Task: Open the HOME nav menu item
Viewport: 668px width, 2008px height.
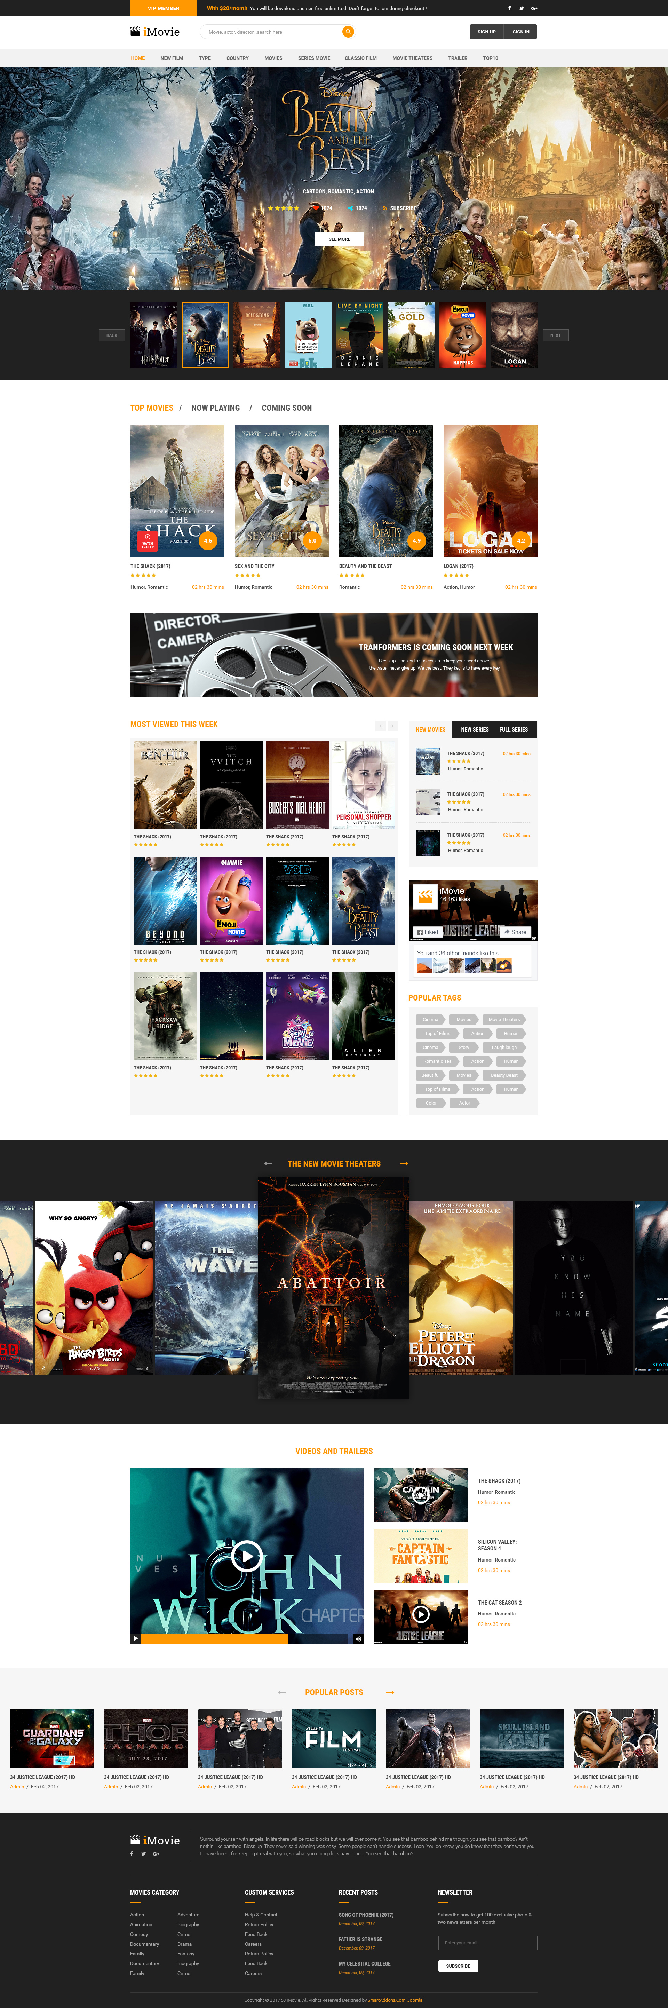Action: (x=138, y=58)
